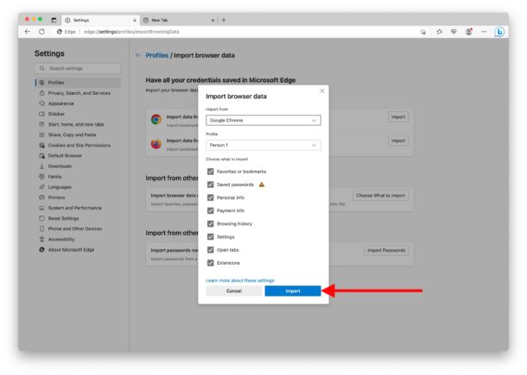Click the Search settings input field
Viewport: 527px width, 375px height.
pos(78,68)
